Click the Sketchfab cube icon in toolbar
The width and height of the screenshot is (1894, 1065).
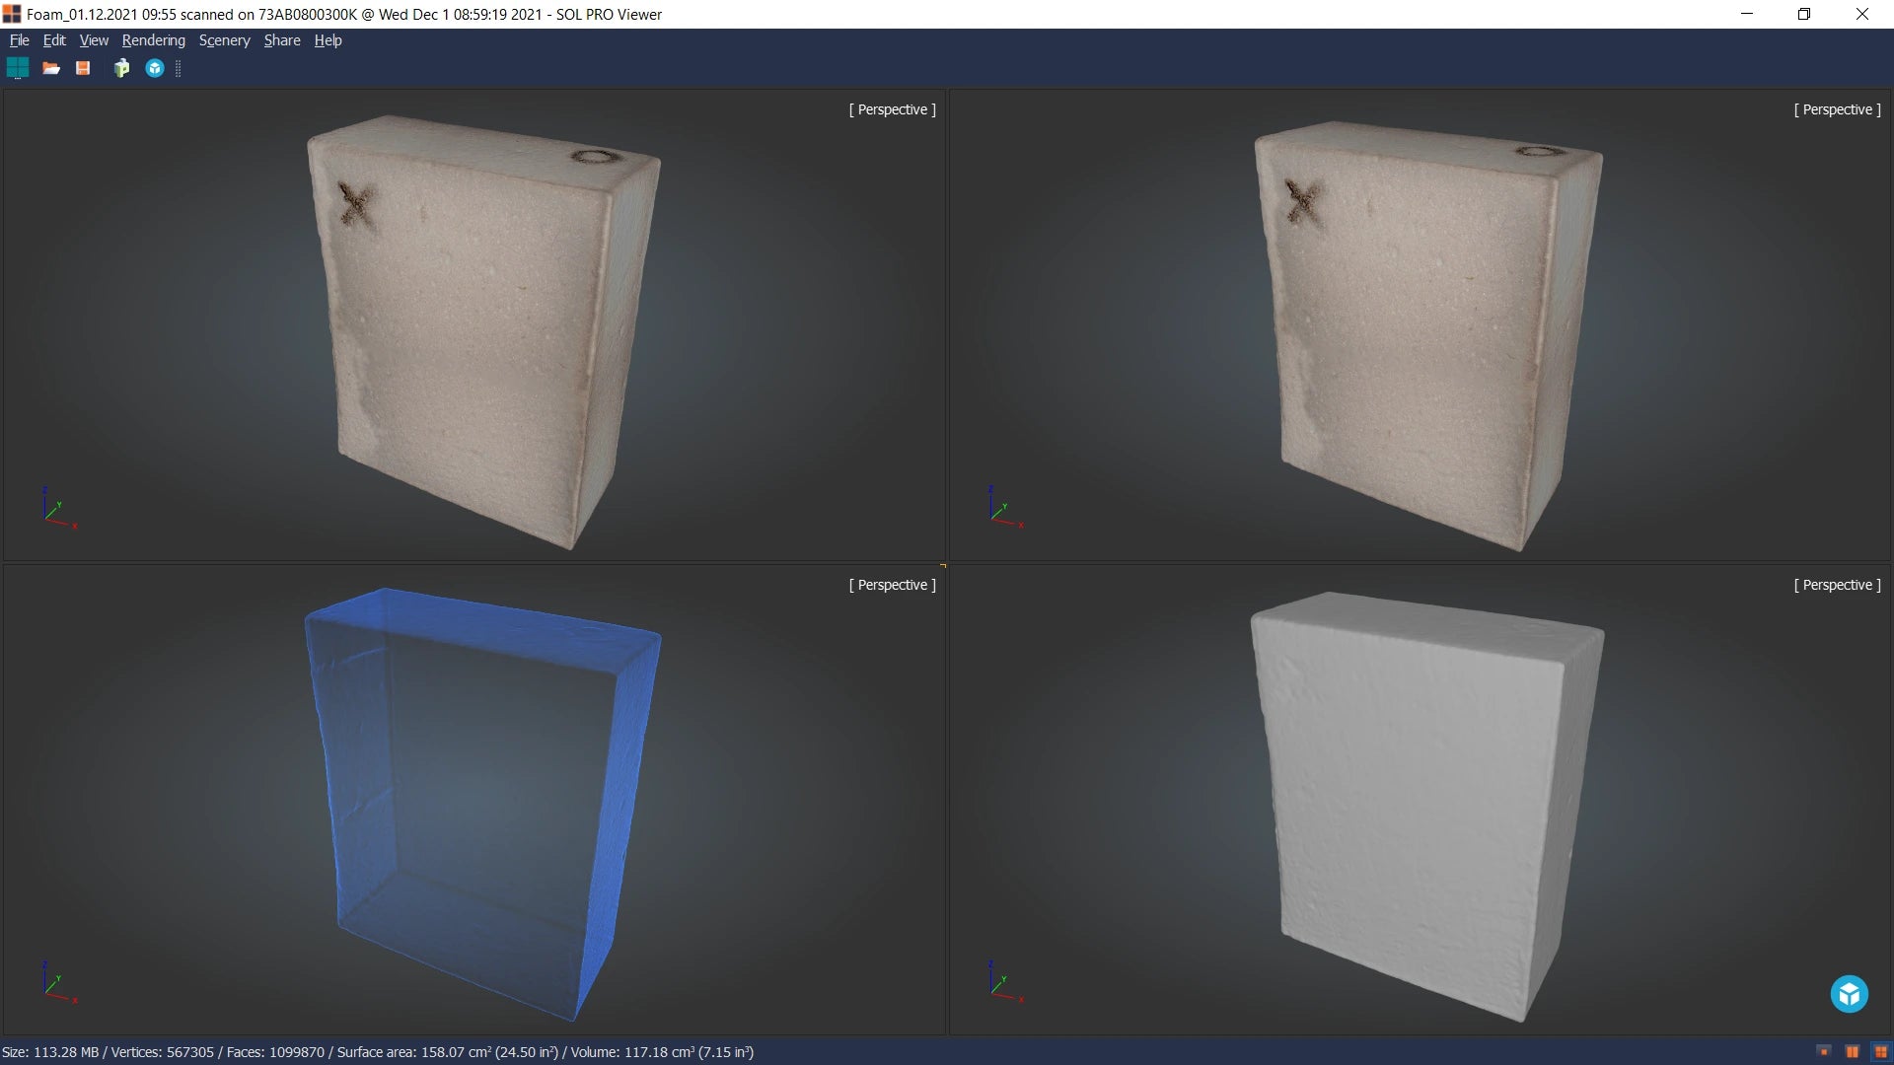[155, 68]
